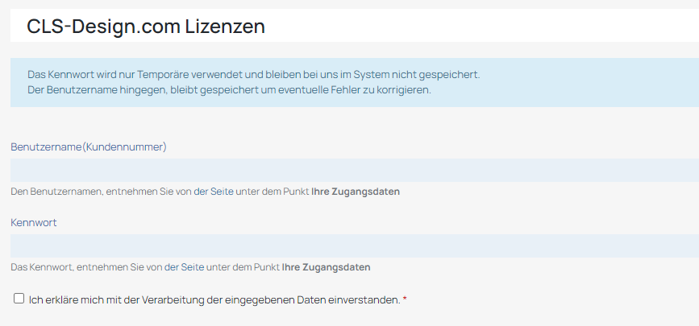Click into the Benutzername (Kundennummer) input field
This screenshot has width=699, height=326.
(x=355, y=170)
